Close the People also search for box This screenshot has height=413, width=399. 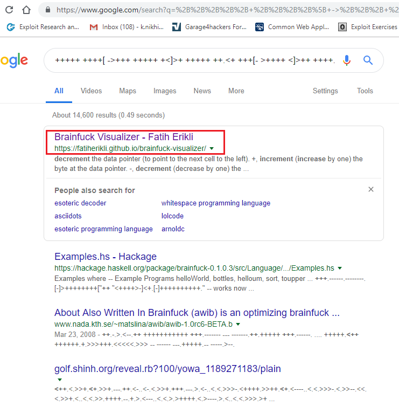tap(370, 189)
